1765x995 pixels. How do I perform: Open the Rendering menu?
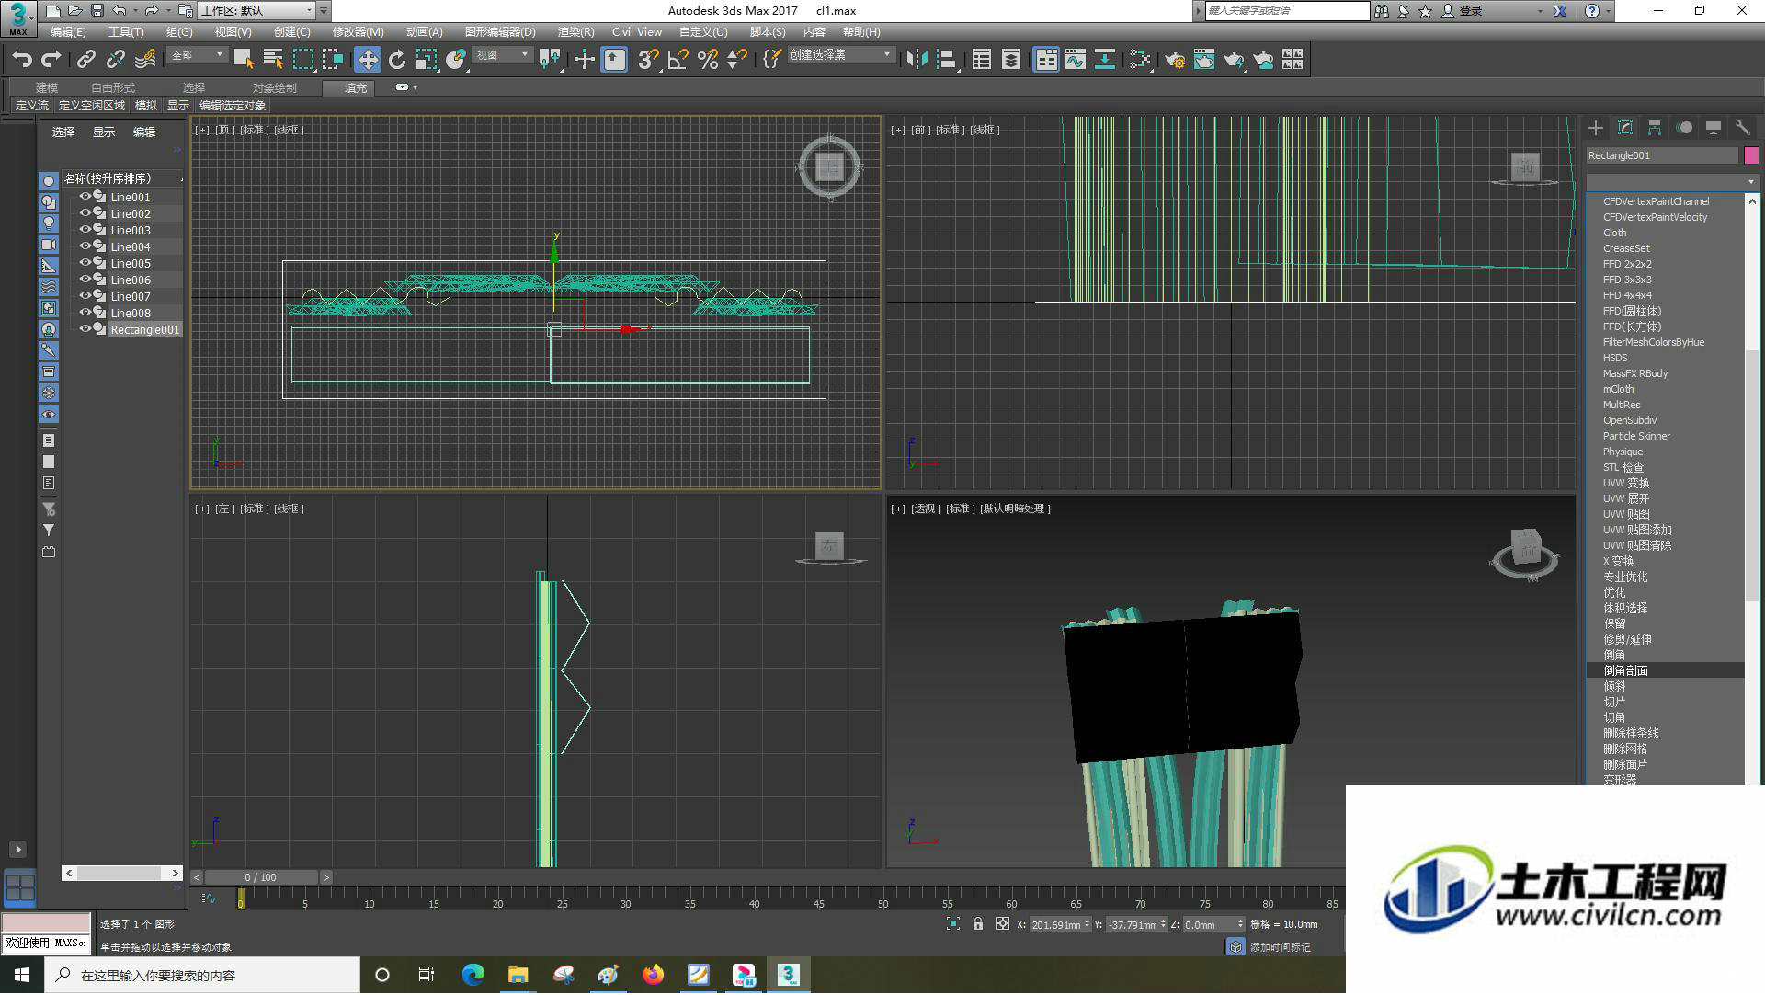pyautogui.click(x=575, y=31)
